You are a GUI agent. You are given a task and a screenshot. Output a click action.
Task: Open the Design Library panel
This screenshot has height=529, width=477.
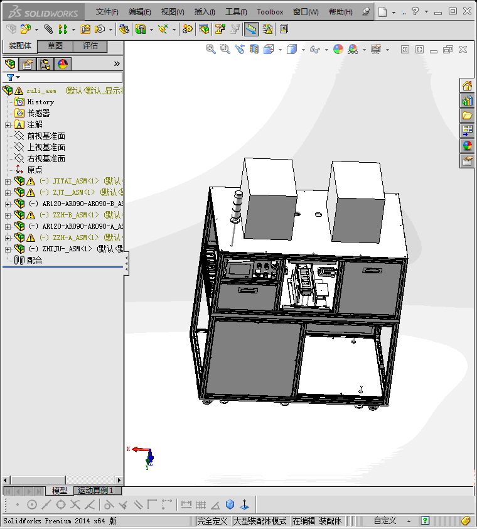467,101
